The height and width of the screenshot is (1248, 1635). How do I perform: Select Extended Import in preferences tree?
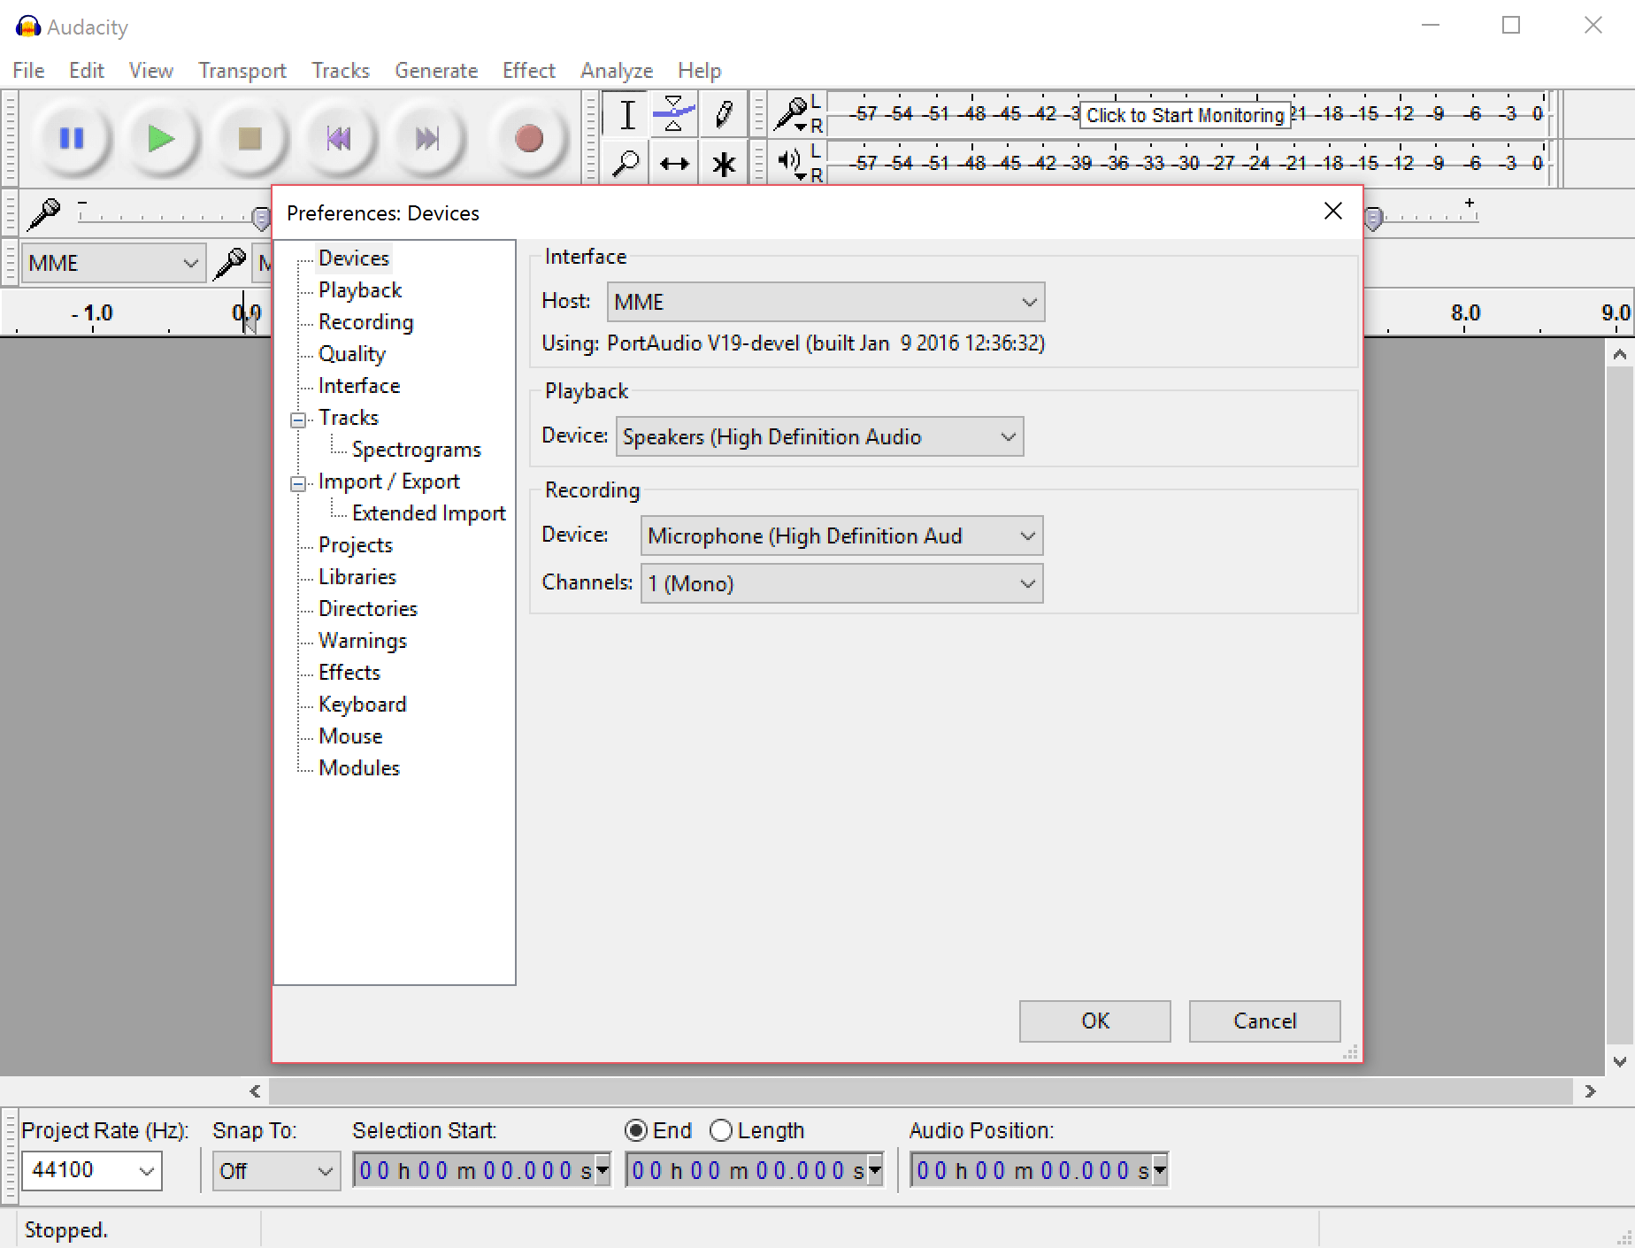pyautogui.click(x=429, y=513)
